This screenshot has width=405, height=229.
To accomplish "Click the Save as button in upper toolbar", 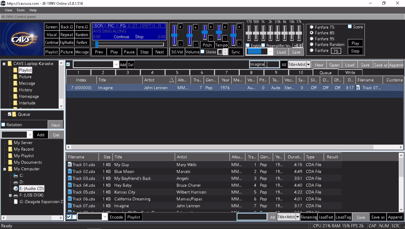I will [380, 65].
